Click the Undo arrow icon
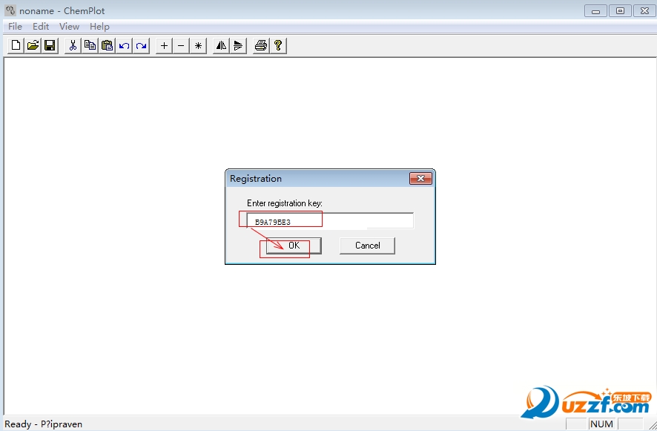The height and width of the screenshot is (431, 657). pos(125,45)
